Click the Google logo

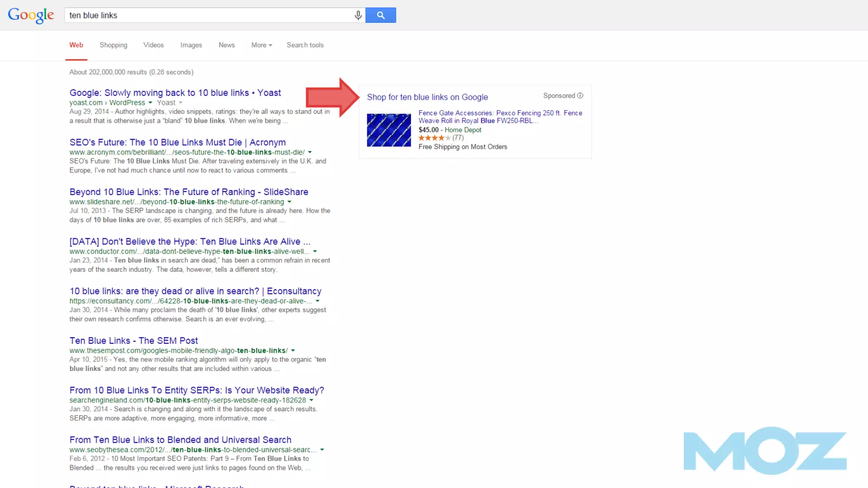click(x=31, y=15)
